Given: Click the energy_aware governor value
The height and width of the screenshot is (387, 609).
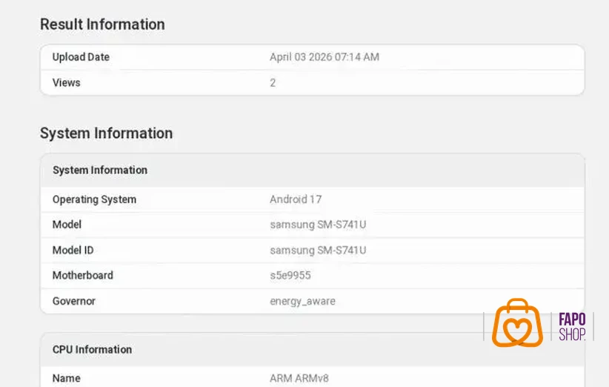Looking at the screenshot, I should click(302, 301).
